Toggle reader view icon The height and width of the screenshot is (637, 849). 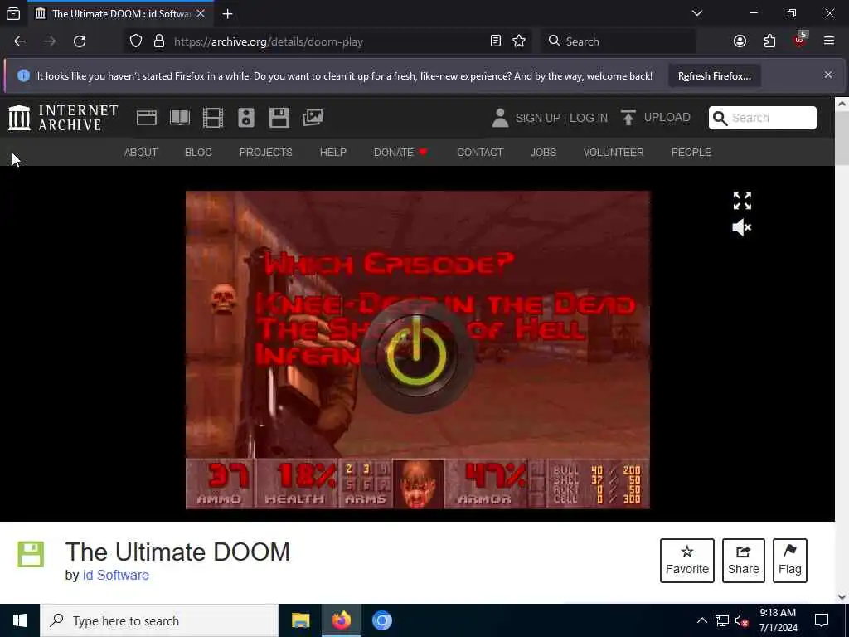tap(496, 41)
